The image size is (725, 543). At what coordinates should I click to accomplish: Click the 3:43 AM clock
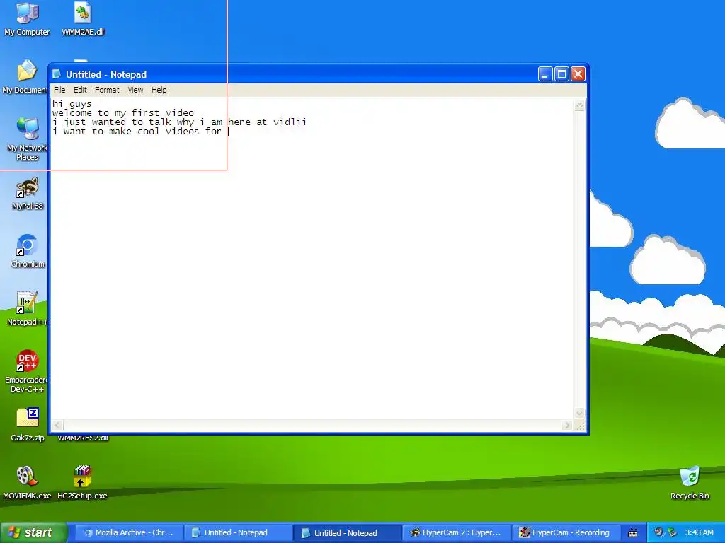click(699, 532)
